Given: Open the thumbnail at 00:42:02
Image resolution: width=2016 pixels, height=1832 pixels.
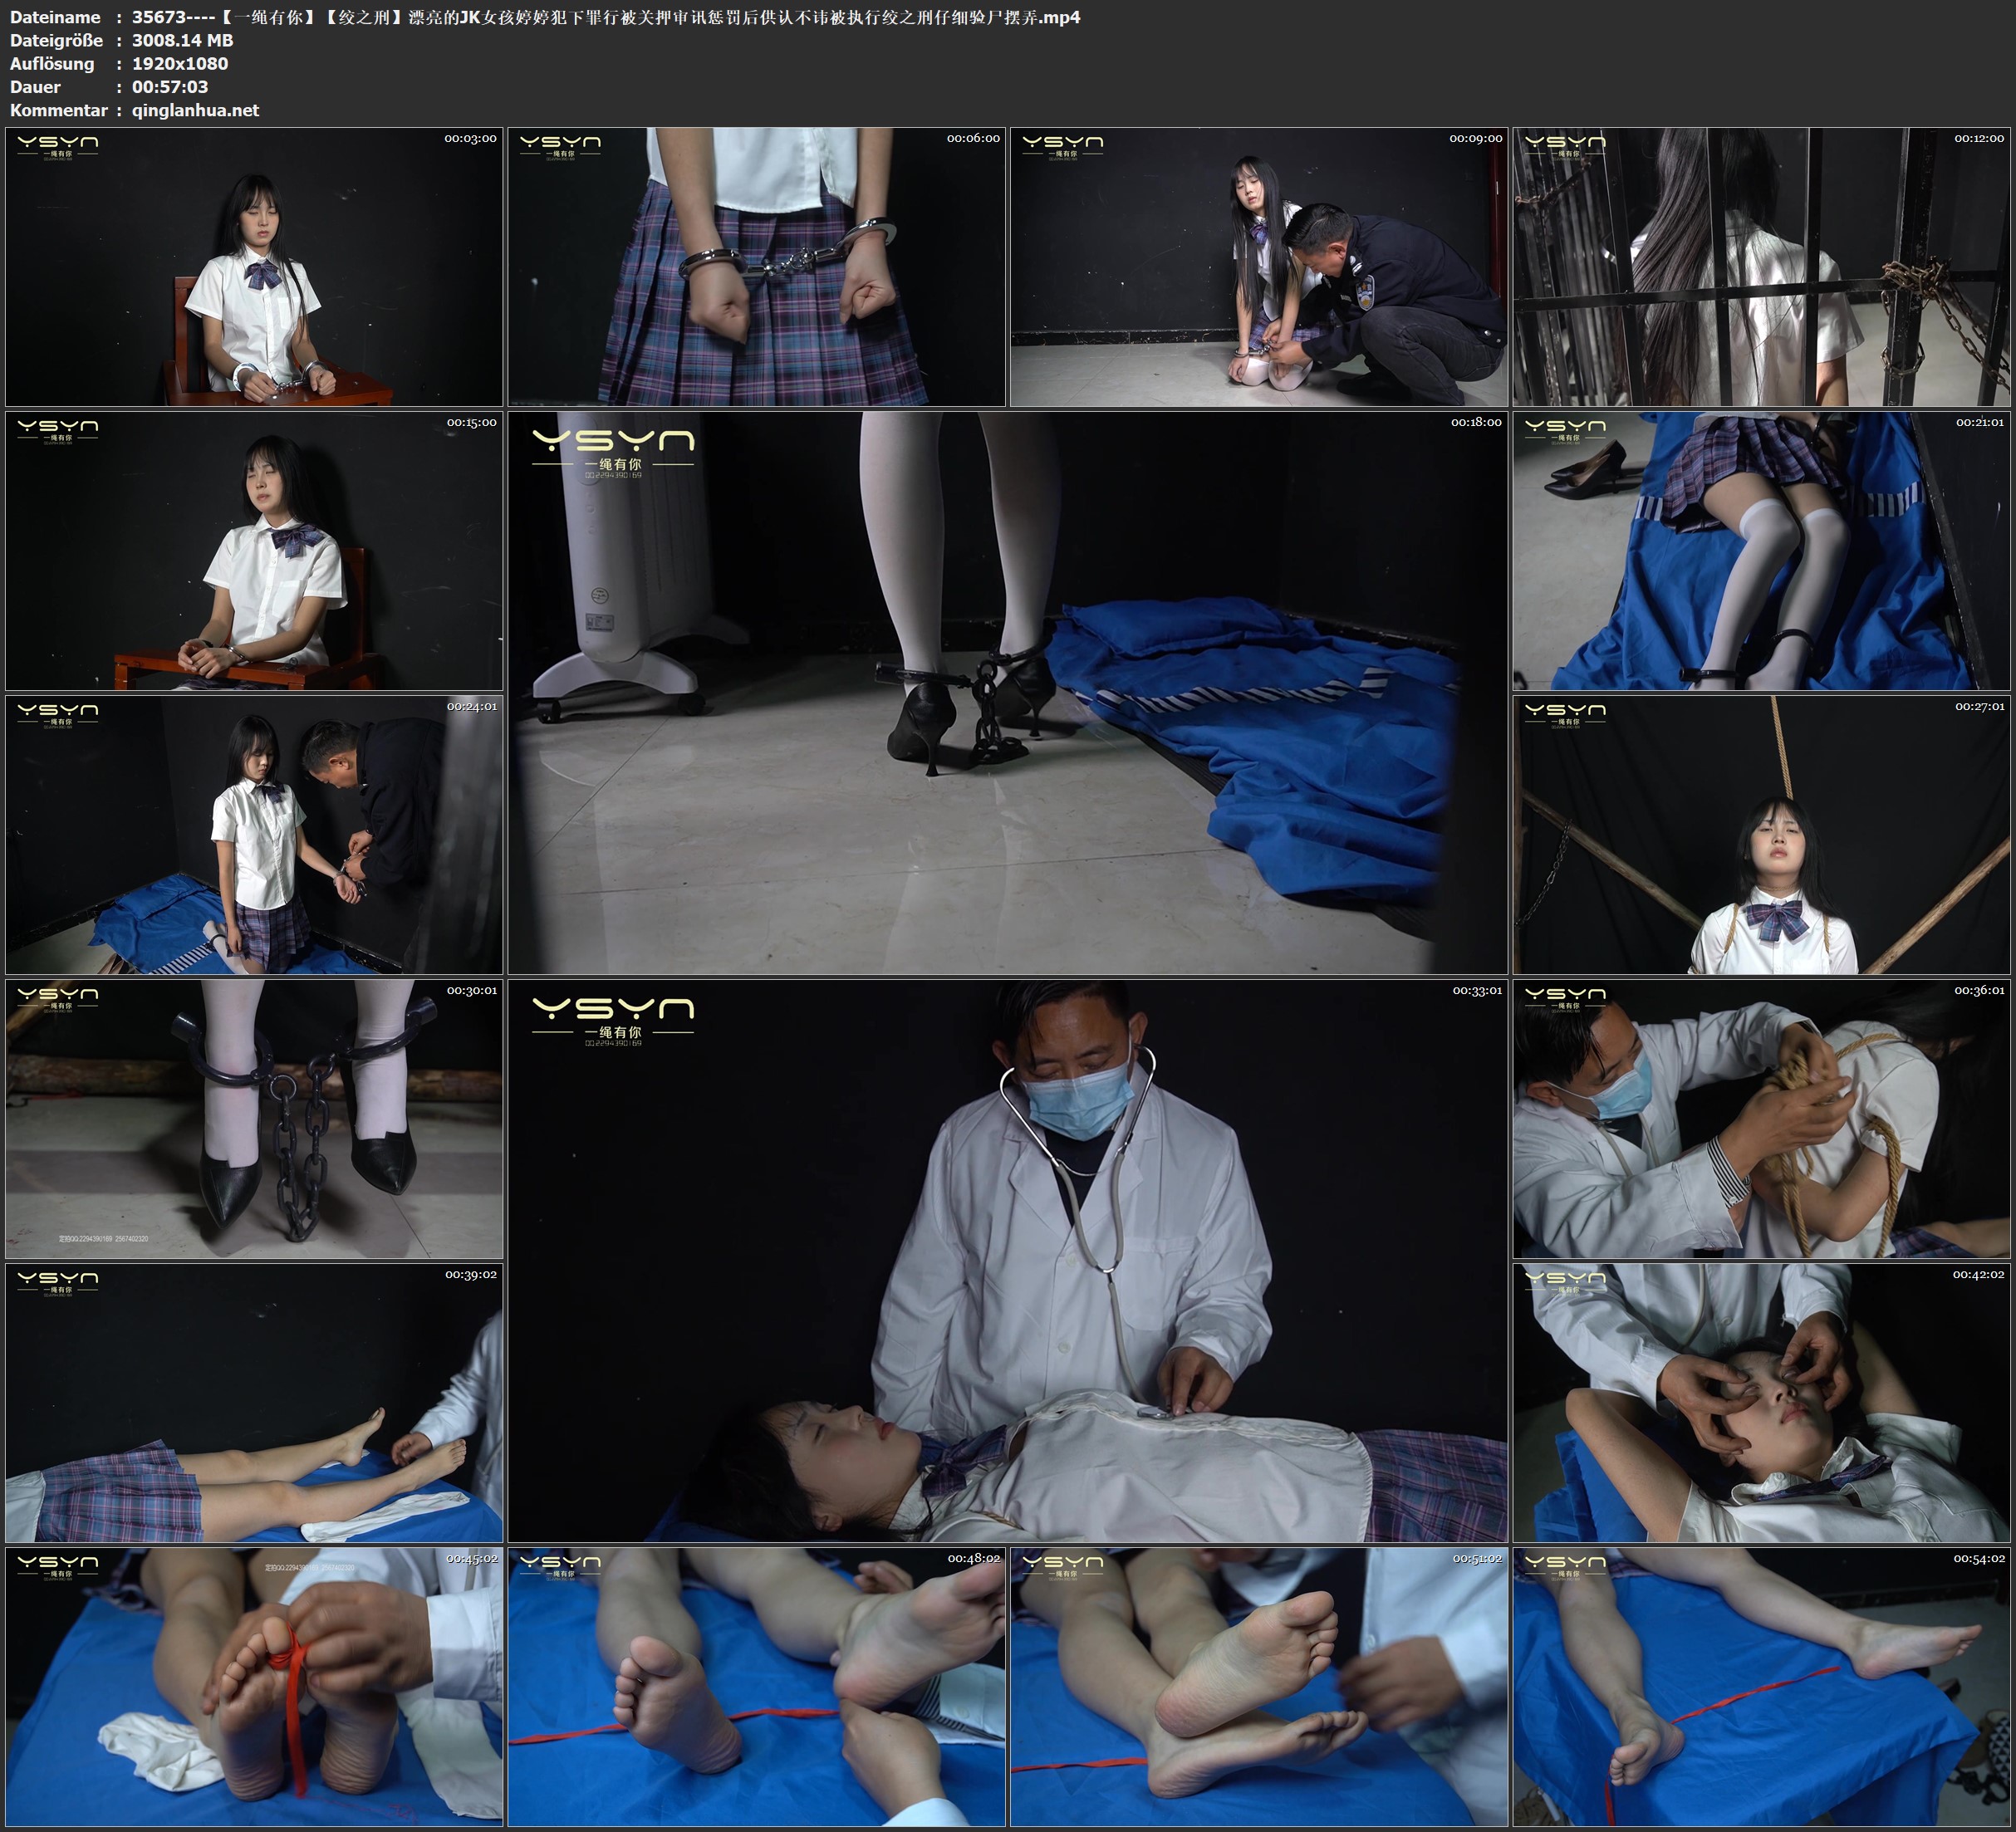Looking at the screenshot, I should click(1762, 1403).
